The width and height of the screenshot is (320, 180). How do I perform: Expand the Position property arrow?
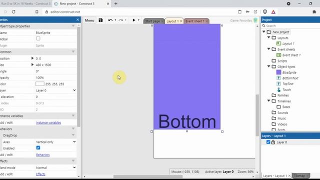click(32, 58)
